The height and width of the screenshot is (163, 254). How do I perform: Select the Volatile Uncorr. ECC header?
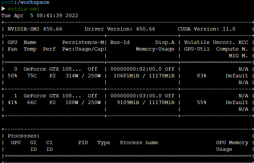click(216, 42)
